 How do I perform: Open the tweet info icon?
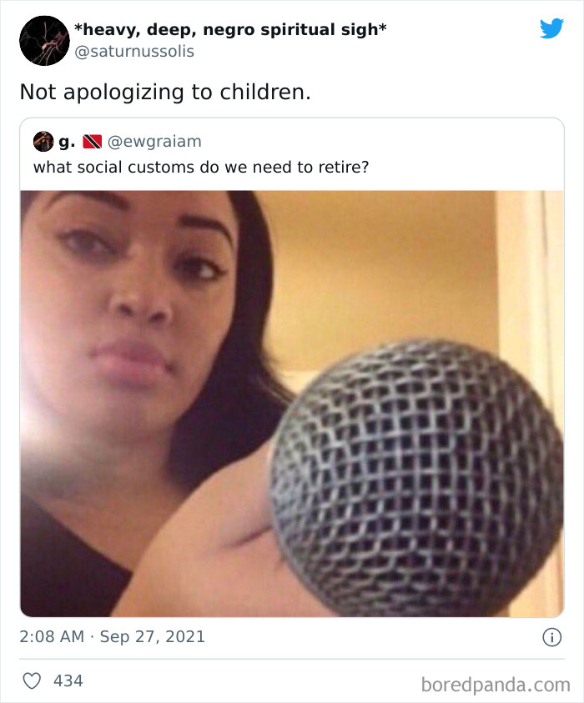[551, 637]
